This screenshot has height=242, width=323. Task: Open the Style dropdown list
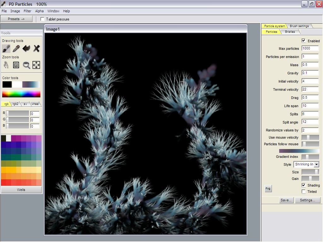pos(316,164)
